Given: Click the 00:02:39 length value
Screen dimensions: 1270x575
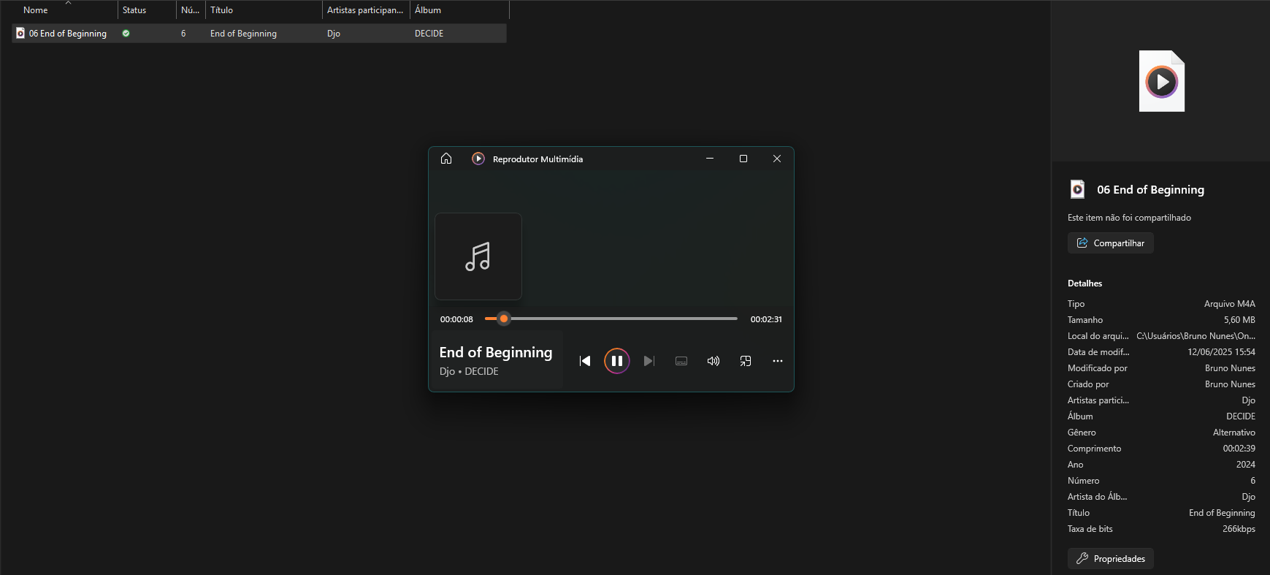Looking at the screenshot, I should (x=1239, y=449).
